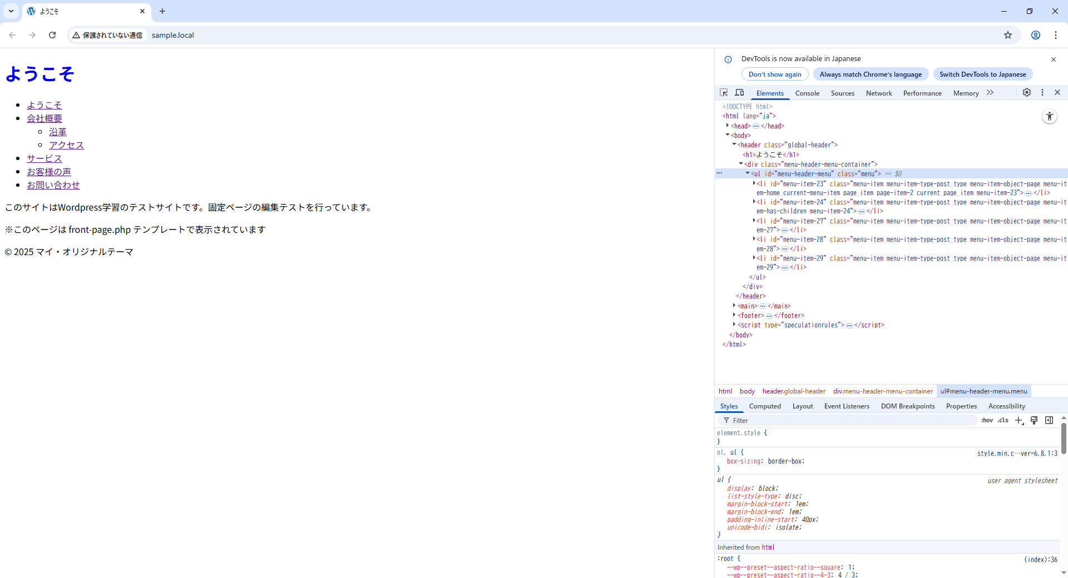Switch to the Sources tab
This screenshot has width=1068, height=578.
843,93
